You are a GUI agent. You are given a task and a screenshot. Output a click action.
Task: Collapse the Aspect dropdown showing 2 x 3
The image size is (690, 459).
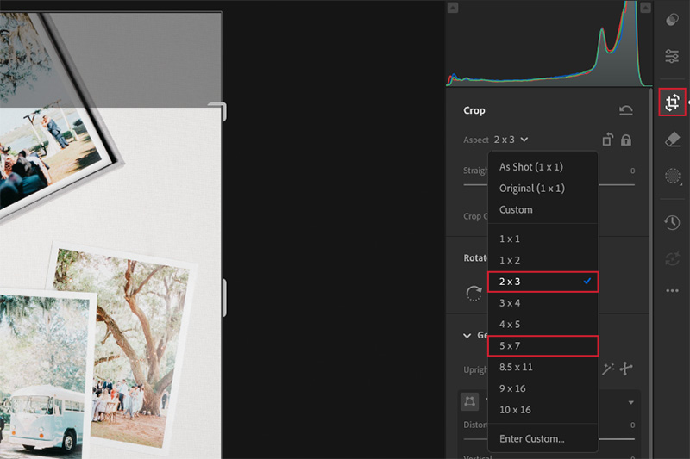(x=511, y=140)
